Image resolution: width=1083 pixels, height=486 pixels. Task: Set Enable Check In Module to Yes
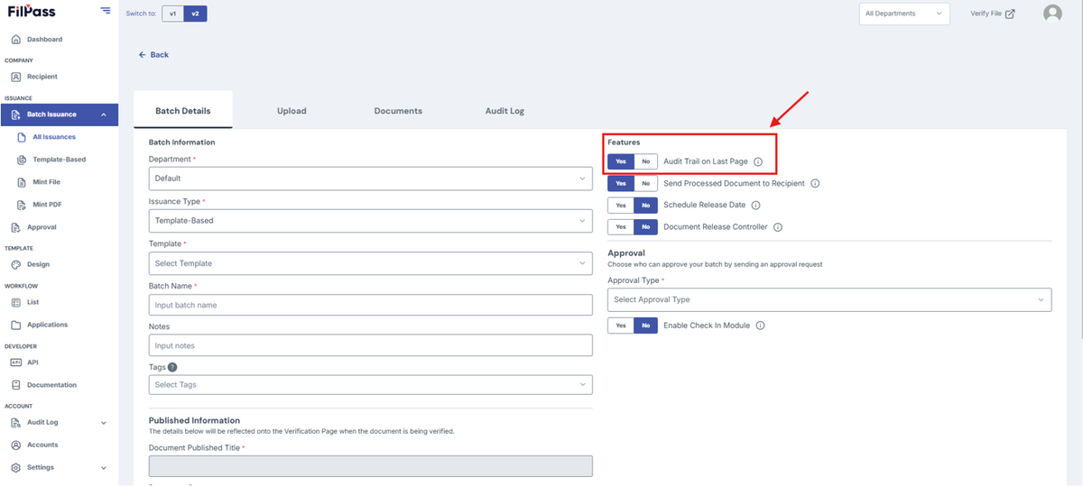point(621,326)
